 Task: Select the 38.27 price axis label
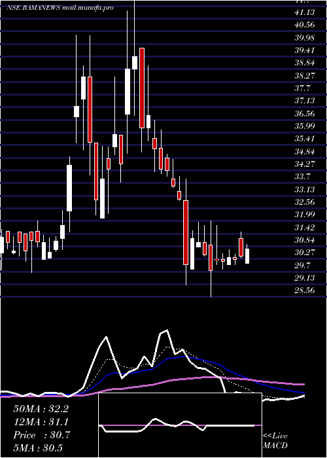[305, 76]
